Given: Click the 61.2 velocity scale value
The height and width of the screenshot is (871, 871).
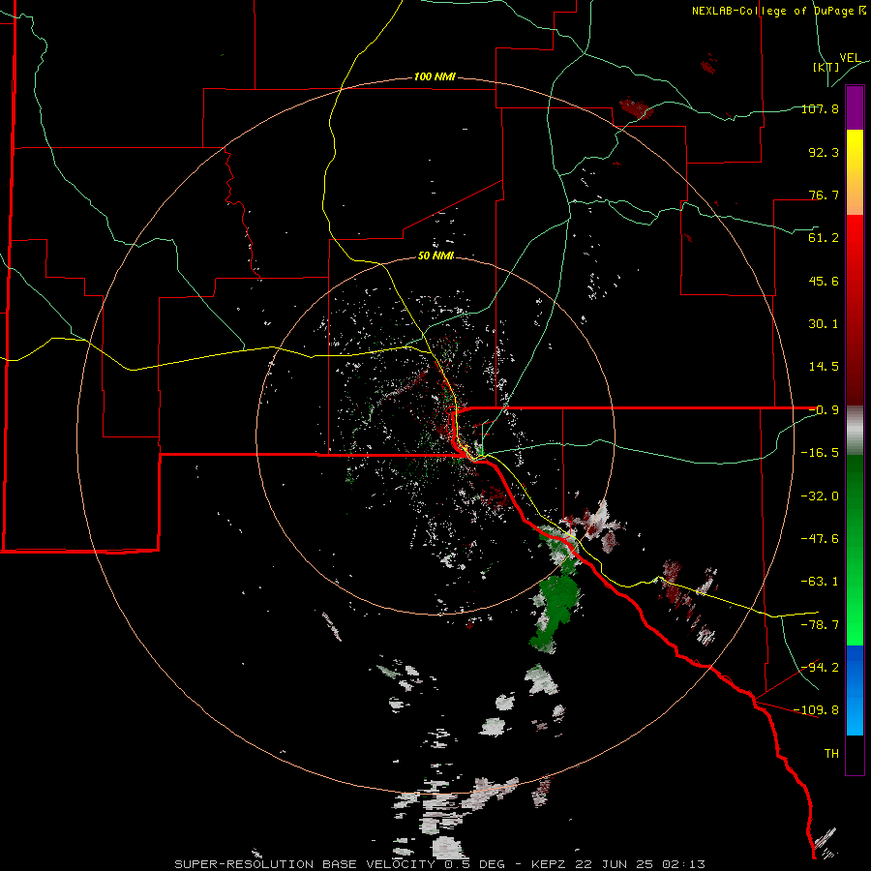Looking at the screenshot, I should (x=824, y=237).
